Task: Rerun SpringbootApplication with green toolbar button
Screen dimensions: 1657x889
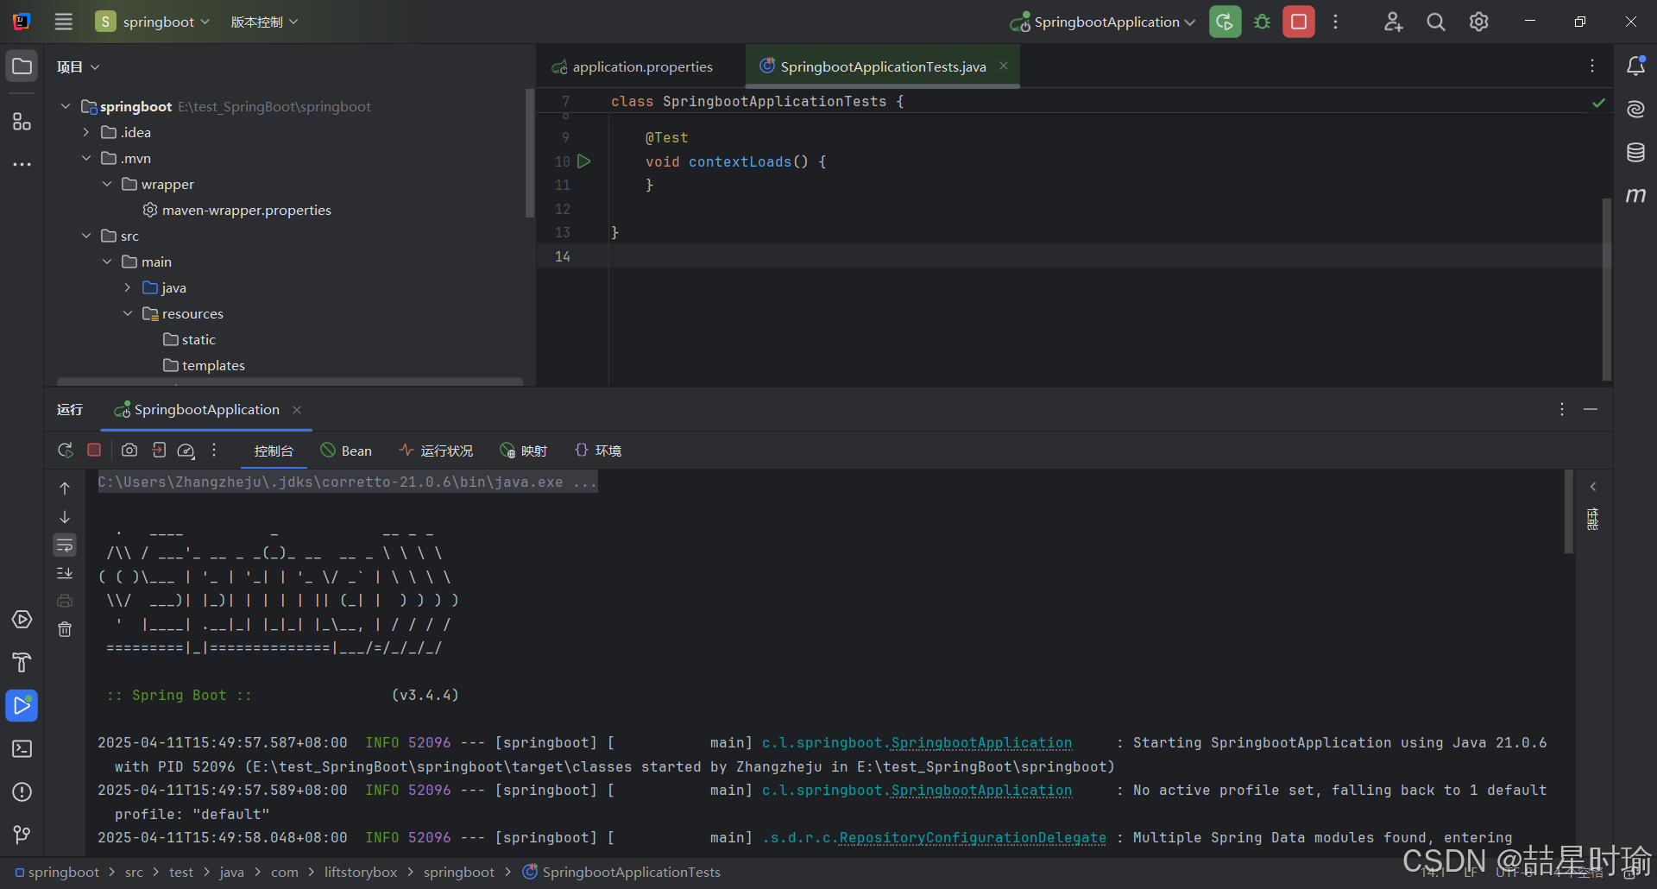Action: [x=1225, y=22]
